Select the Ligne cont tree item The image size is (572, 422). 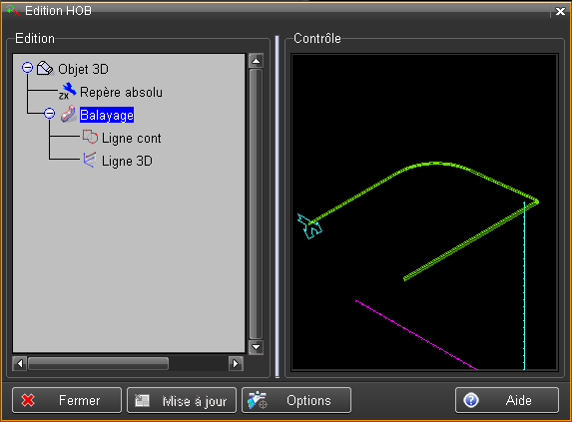[x=132, y=138]
